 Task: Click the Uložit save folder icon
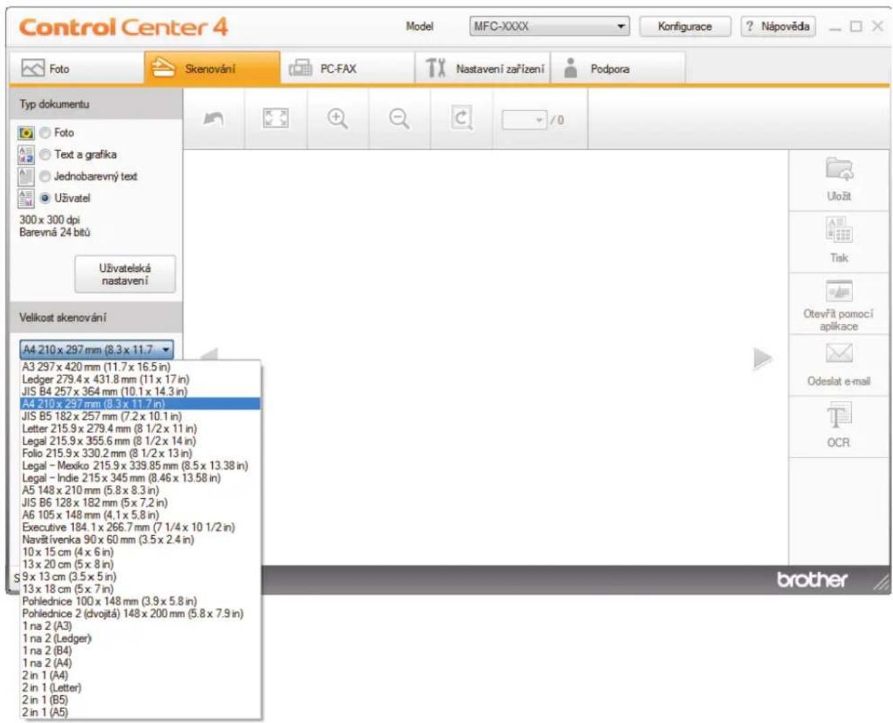pyautogui.click(x=839, y=169)
